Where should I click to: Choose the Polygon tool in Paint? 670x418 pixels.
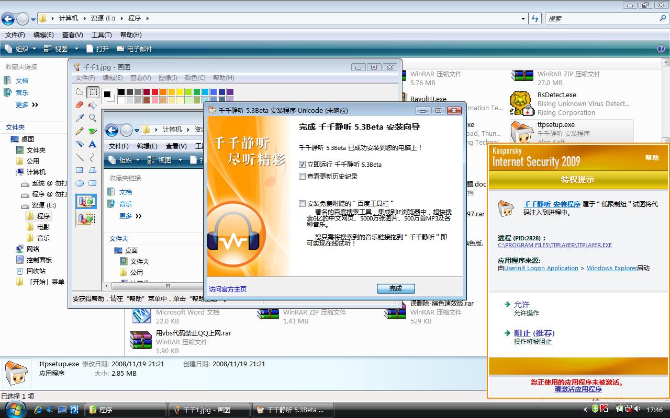(x=93, y=170)
